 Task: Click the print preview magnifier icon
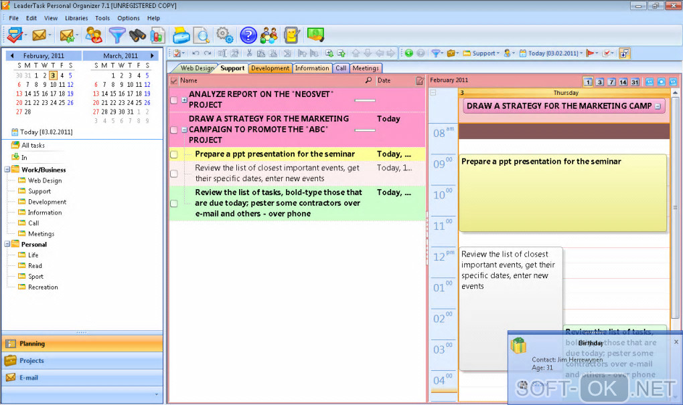(202, 35)
